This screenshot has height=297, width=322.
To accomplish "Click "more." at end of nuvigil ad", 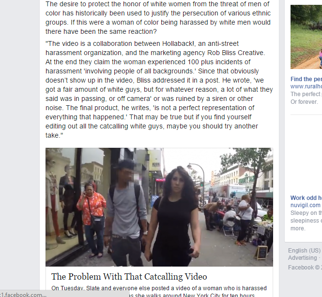I will [x=298, y=228].
